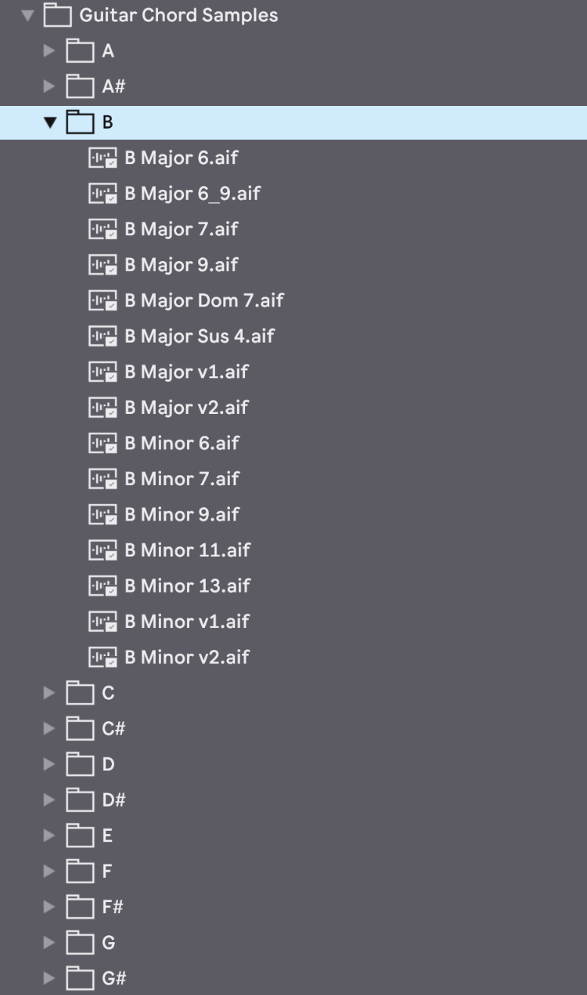
Task: Click the sample icon beside B Minor v2.aif
Action: click(103, 658)
